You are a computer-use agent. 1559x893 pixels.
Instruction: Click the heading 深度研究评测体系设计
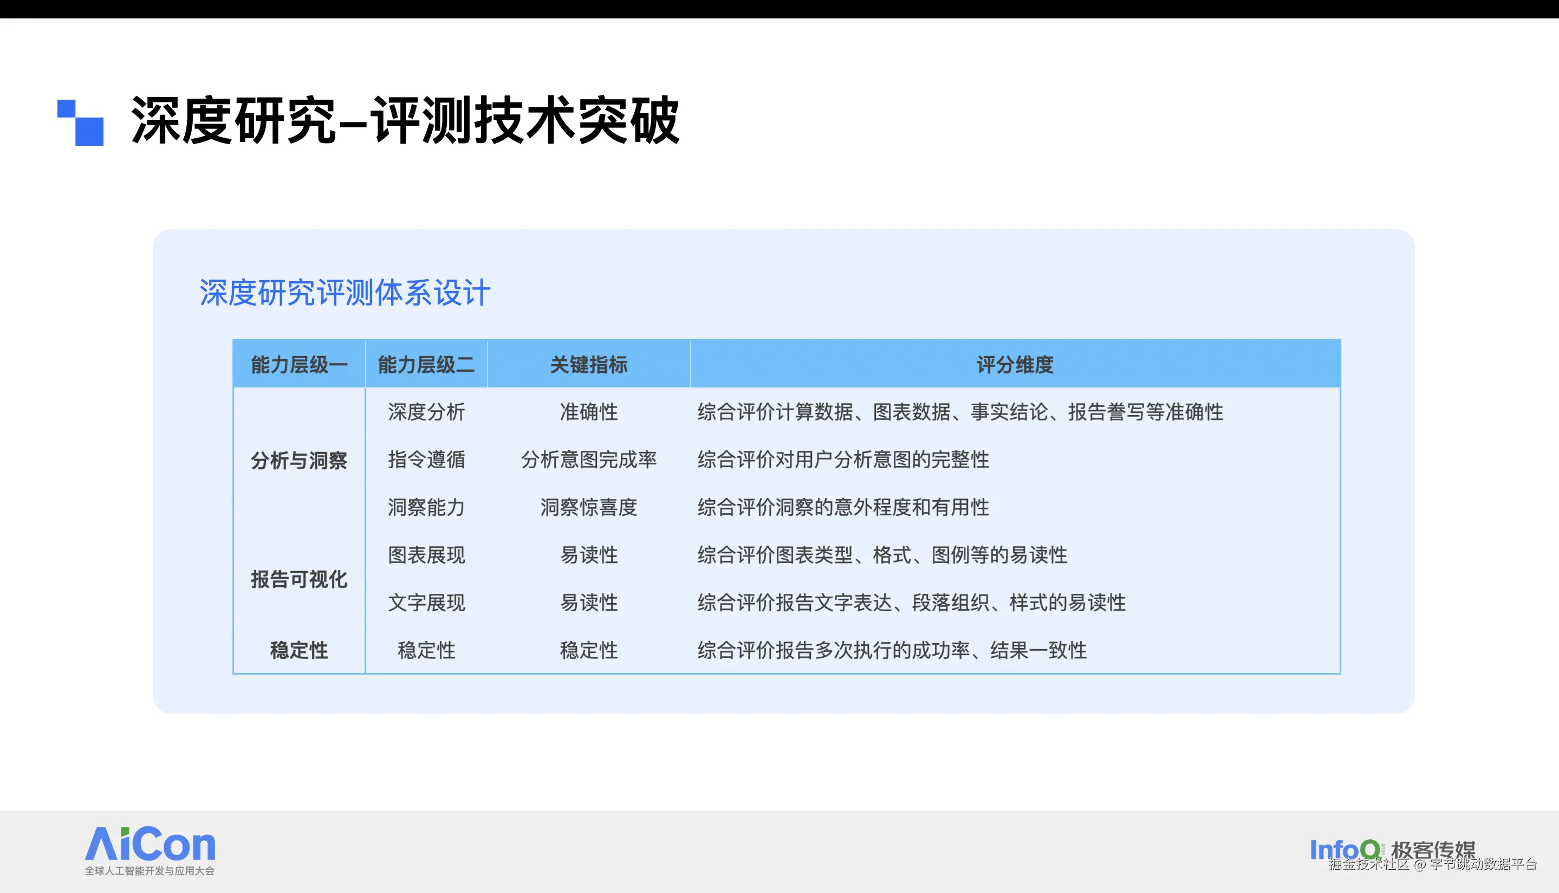(345, 293)
